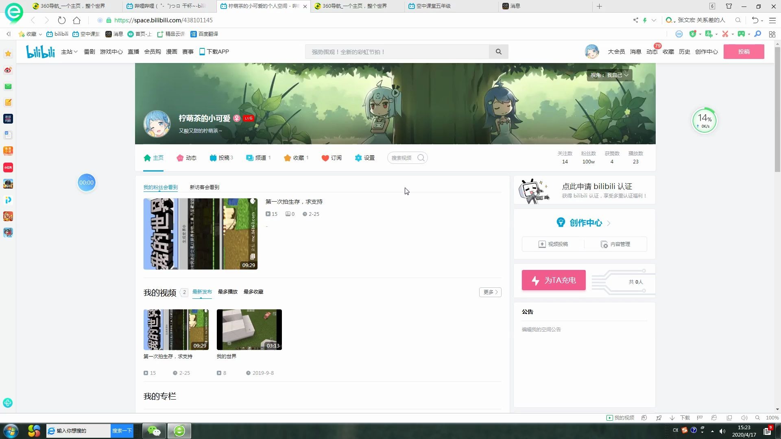
Task: Switch to the 投稿 profile tab
Action: point(221,158)
